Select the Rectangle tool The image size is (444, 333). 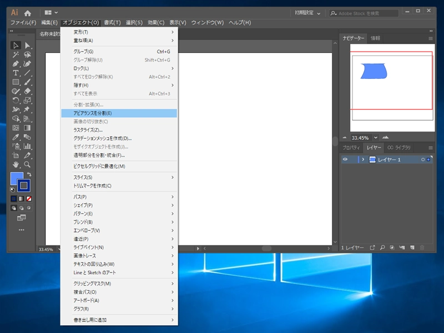pos(16,82)
